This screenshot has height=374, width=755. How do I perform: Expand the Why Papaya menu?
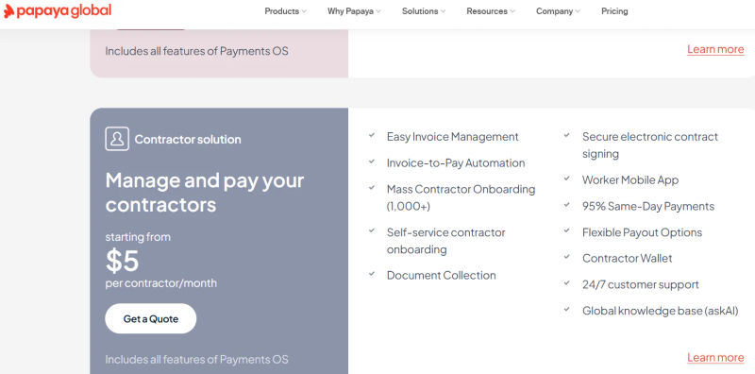tap(354, 11)
